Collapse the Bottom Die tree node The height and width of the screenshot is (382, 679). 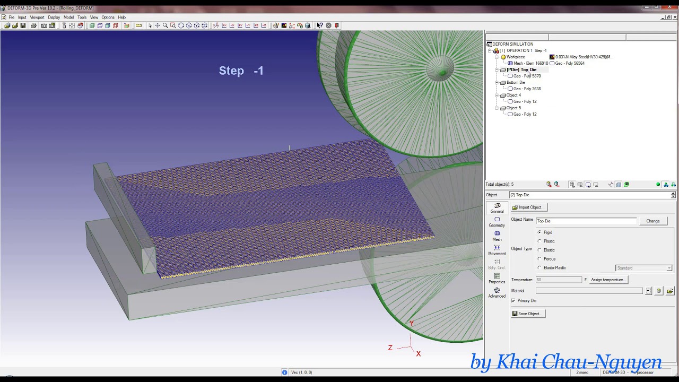pyautogui.click(x=497, y=82)
